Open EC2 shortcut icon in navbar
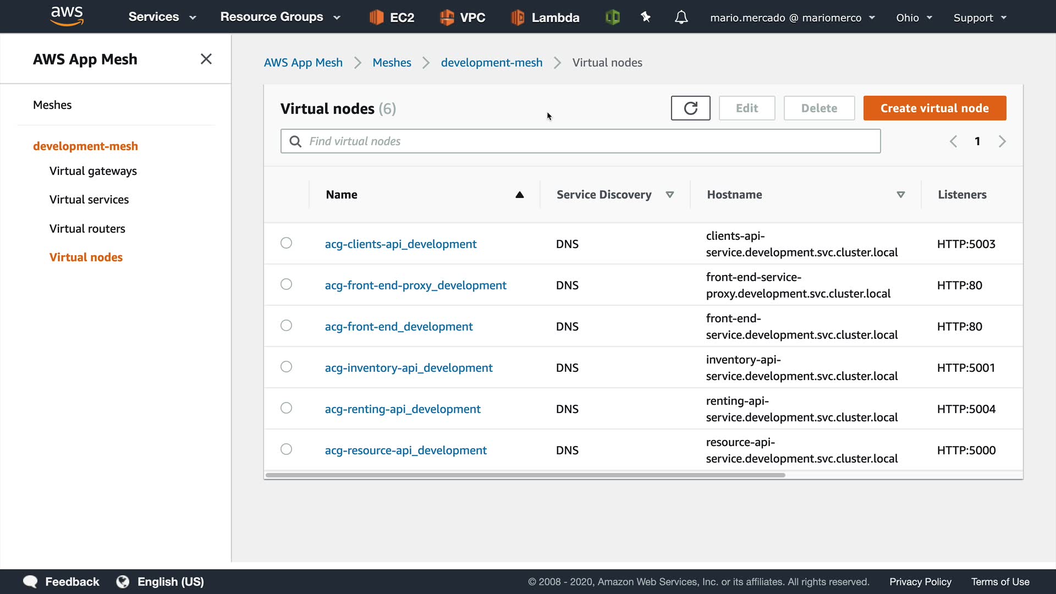The width and height of the screenshot is (1056, 594). click(x=376, y=18)
